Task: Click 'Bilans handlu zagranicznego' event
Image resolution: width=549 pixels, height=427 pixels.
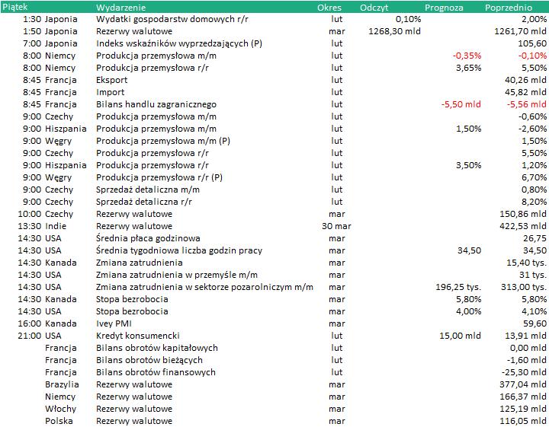Action: click(156, 104)
